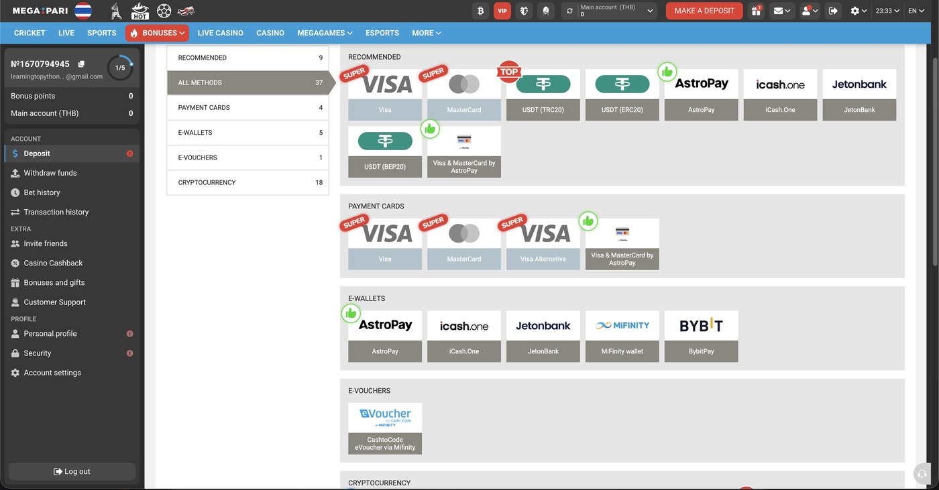Viewport: 939px width, 490px height.
Task: Expand the MORE menu
Action: pyautogui.click(x=427, y=33)
